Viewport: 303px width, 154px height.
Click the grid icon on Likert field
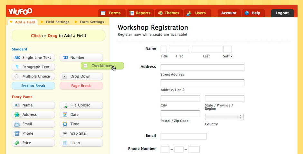point(65,143)
